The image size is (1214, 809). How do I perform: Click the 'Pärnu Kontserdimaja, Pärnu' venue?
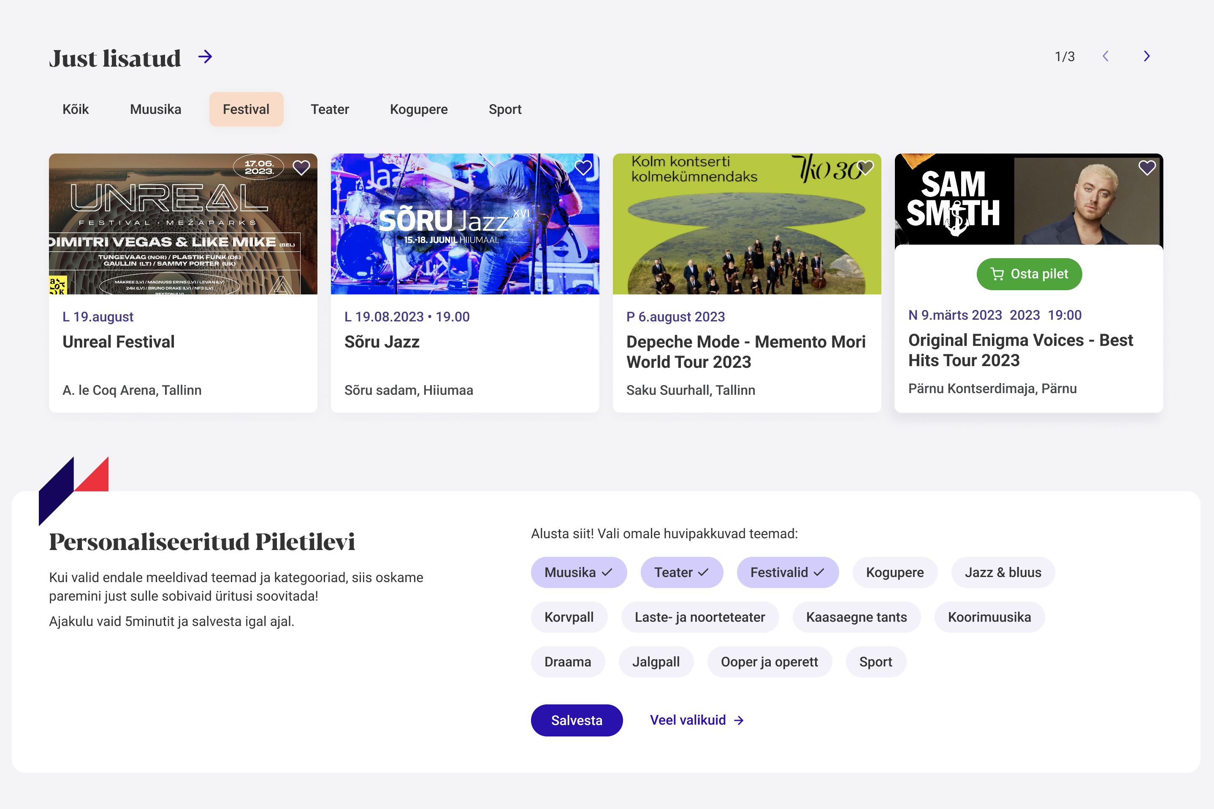[992, 388]
